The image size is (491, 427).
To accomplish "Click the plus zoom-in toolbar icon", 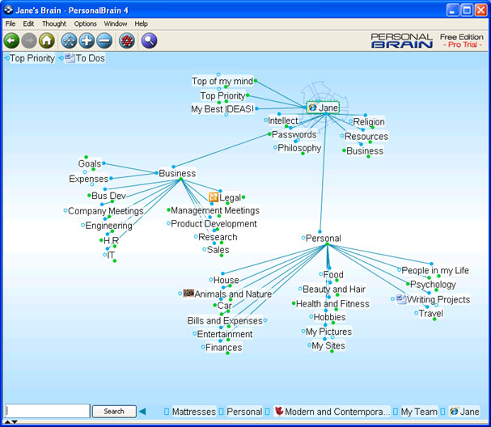I will (x=87, y=40).
